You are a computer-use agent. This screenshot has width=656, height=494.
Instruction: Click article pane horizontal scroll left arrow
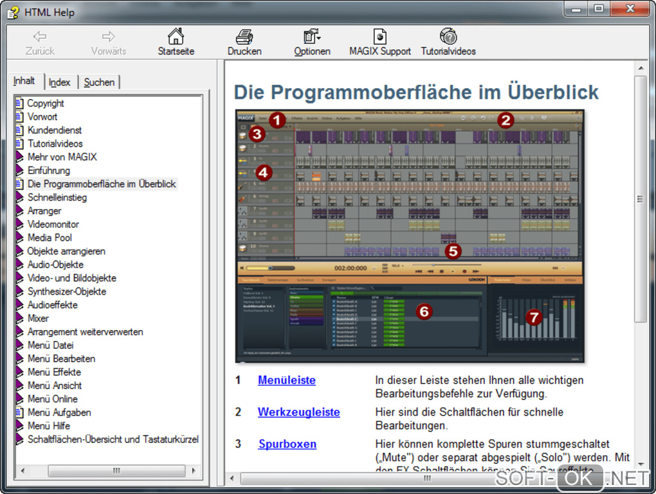[232, 478]
